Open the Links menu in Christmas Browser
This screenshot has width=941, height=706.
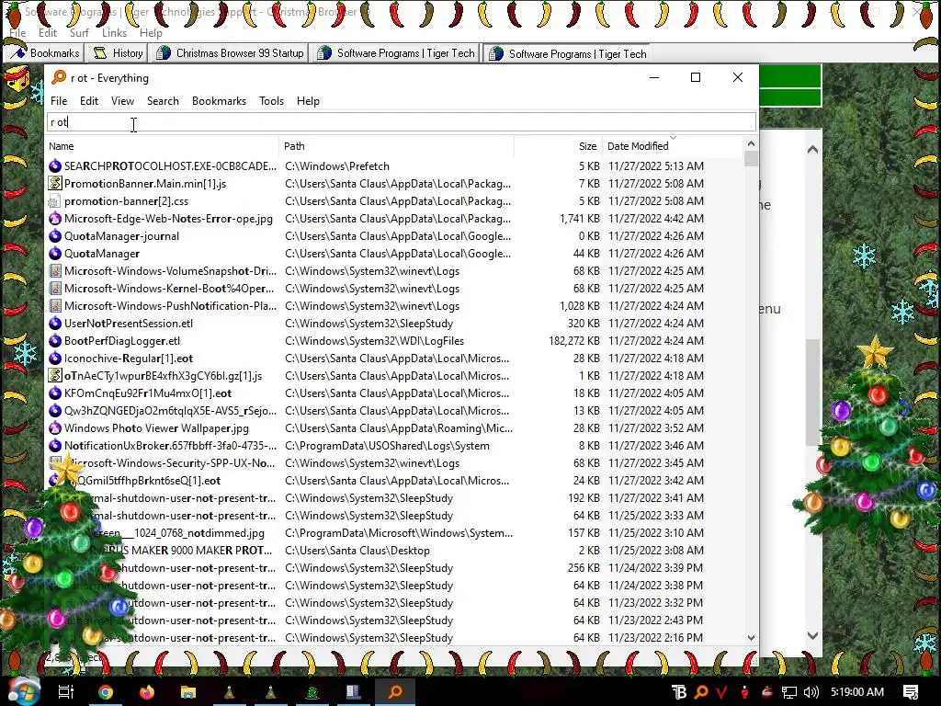tap(114, 33)
